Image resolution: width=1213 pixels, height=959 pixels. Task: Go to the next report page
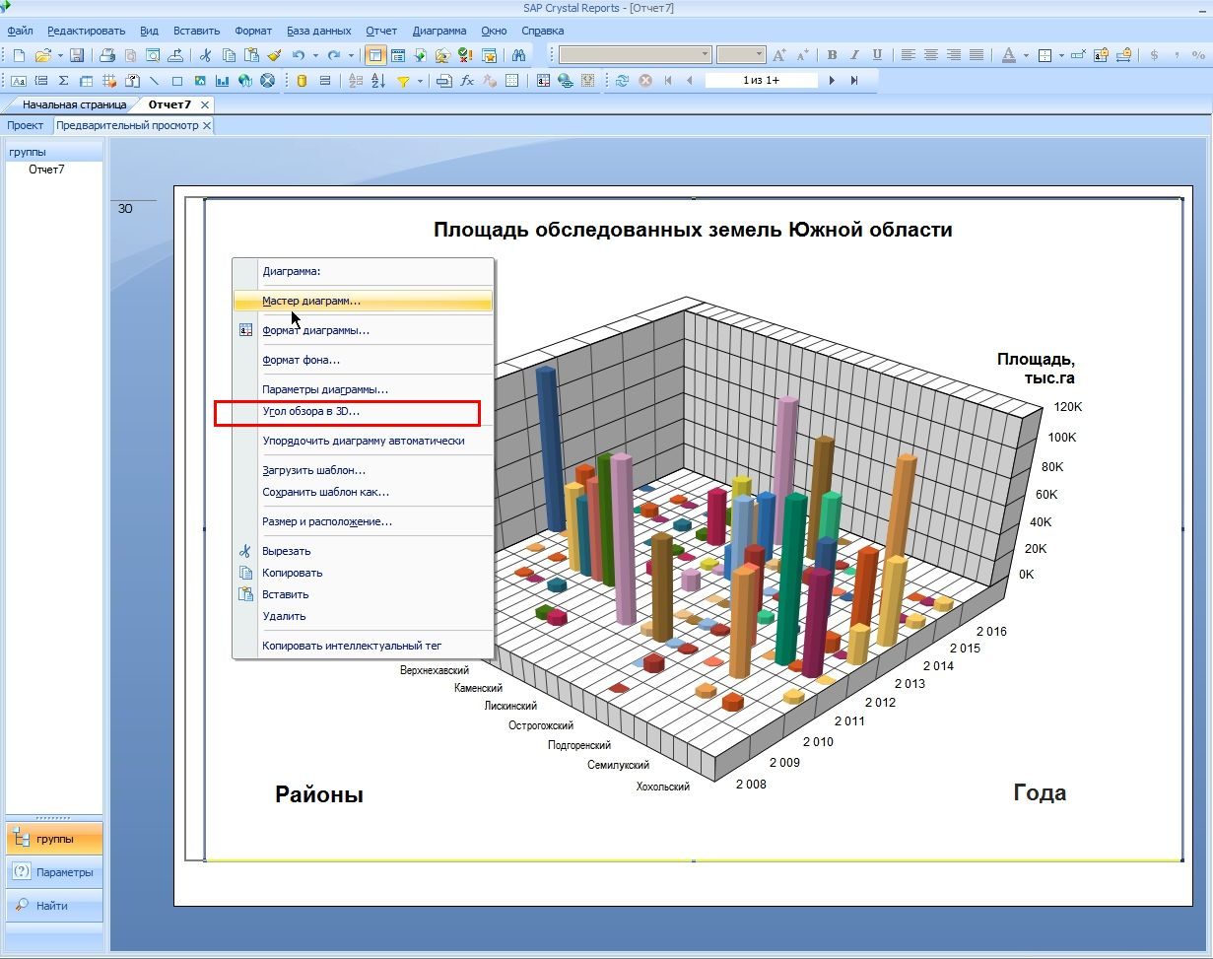coord(832,81)
